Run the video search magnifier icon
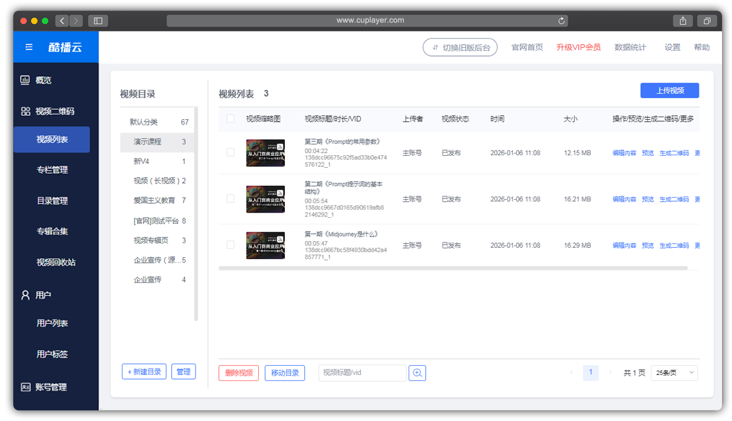Image resolution: width=732 pixels, height=421 pixels. [x=417, y=373]
